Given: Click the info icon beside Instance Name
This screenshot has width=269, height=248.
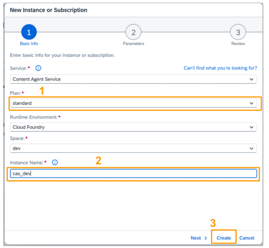Looking at the screenshot, I should coord(55,162).
